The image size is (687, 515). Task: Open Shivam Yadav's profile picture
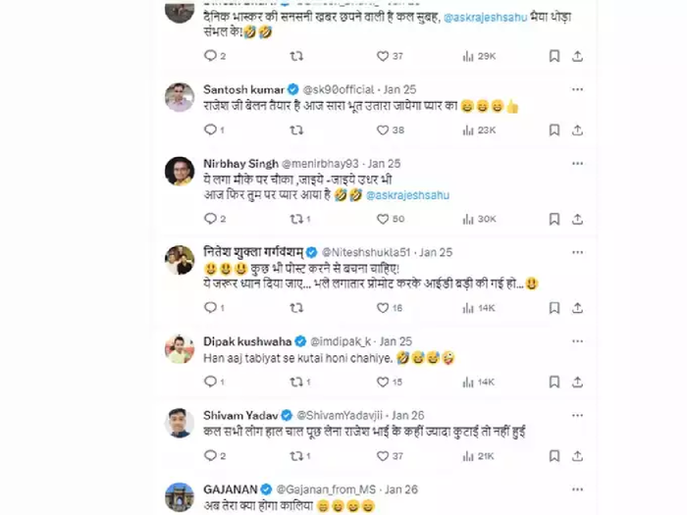pos(179,422)
